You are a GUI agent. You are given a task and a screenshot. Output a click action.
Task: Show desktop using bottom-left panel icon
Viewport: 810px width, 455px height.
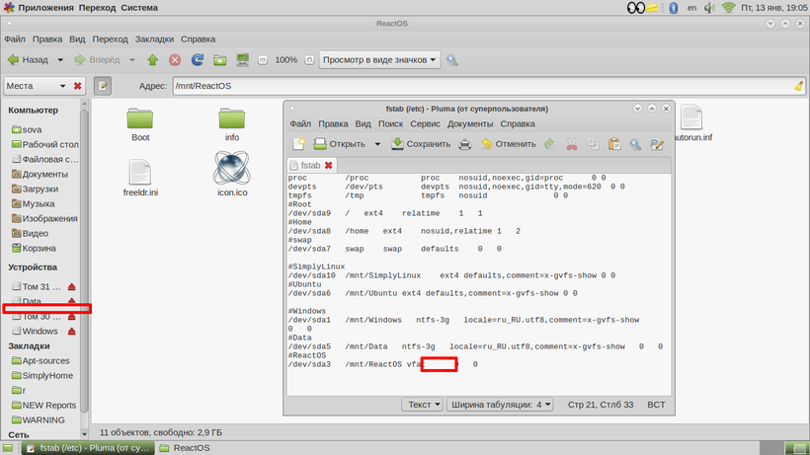8,448
